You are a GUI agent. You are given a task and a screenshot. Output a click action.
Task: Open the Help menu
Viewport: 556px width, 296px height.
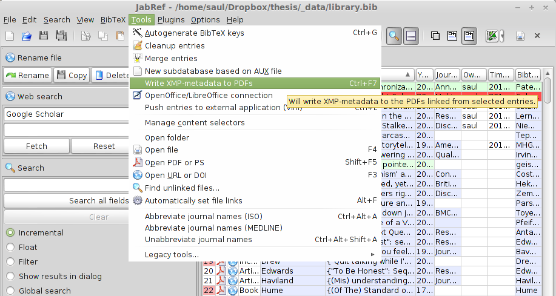(x=235, y=20)
